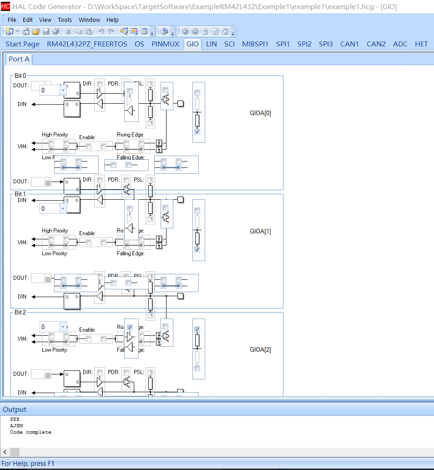Click the Cut scissors icon
Screen dimensions: 434x470
click(x=68, y=31)
